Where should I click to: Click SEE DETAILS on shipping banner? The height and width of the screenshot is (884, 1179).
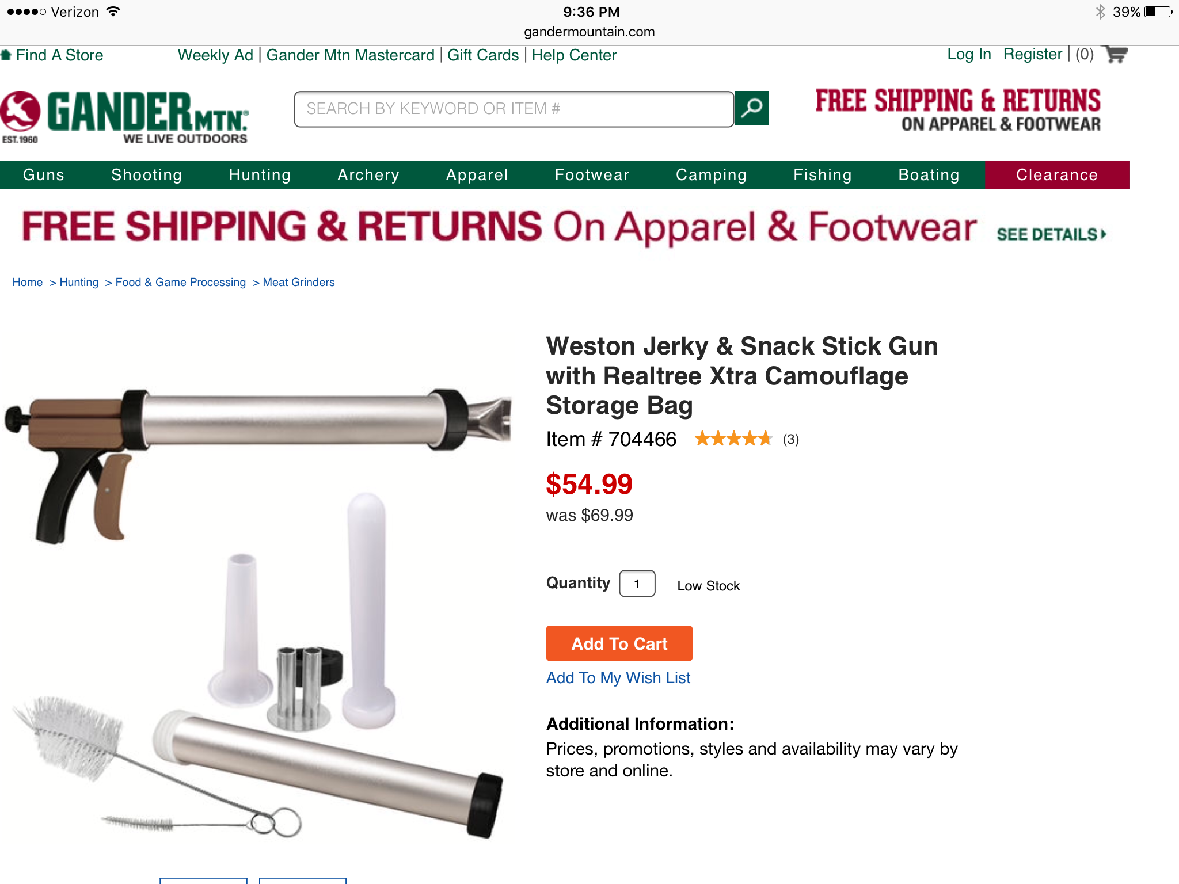tap(1051, 234)
